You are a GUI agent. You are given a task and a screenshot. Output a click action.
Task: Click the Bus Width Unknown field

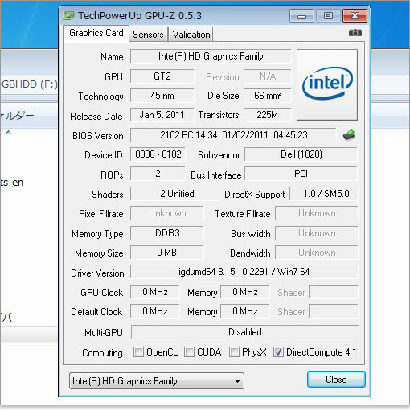click(x=317, y=233)
